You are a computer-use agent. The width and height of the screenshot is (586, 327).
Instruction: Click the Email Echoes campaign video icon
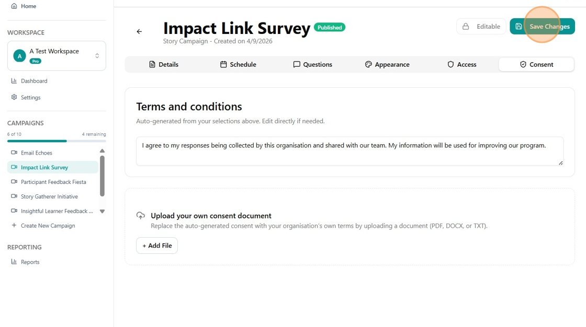click(14, 153)
